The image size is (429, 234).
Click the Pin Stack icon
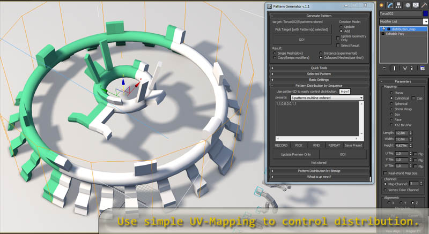[384, 68]
